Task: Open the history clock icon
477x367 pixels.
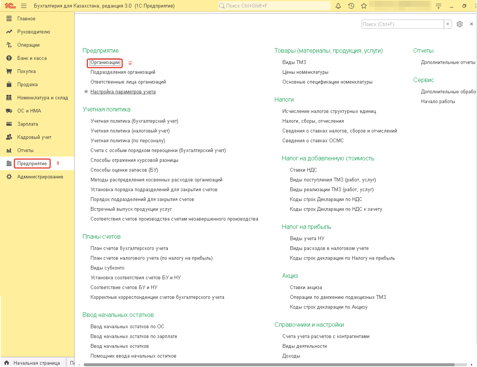Action: pyautogui.click(x=351, y=6)
